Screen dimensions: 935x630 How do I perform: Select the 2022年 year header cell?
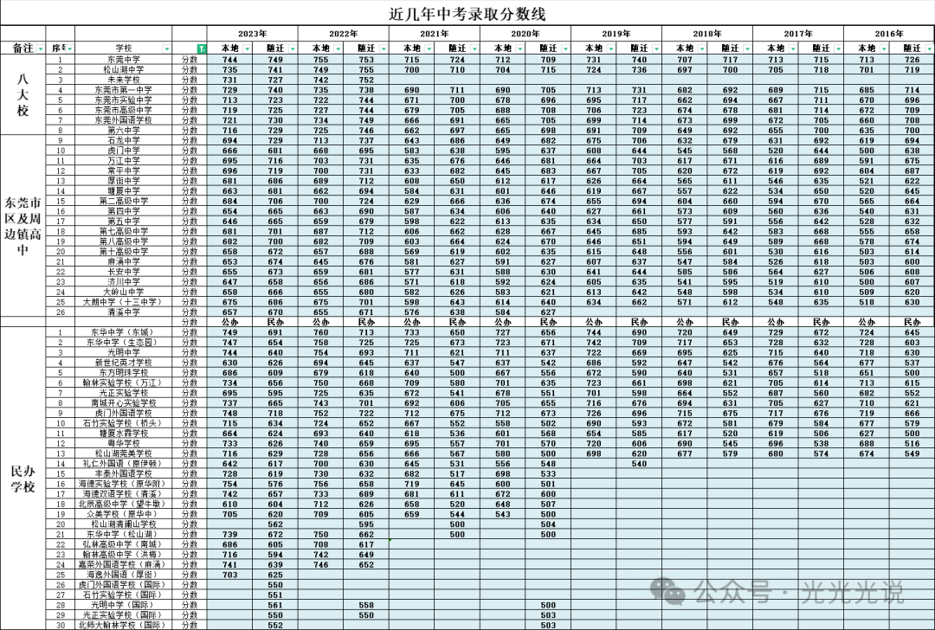pos(344,34)
